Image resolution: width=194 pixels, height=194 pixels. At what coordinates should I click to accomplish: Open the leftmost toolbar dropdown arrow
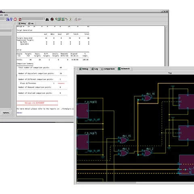click(5, 19)
